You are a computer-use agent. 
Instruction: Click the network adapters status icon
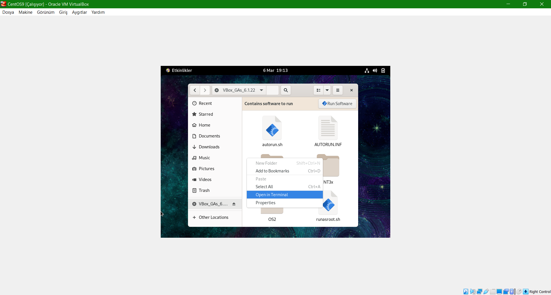[x=480, y=292]
